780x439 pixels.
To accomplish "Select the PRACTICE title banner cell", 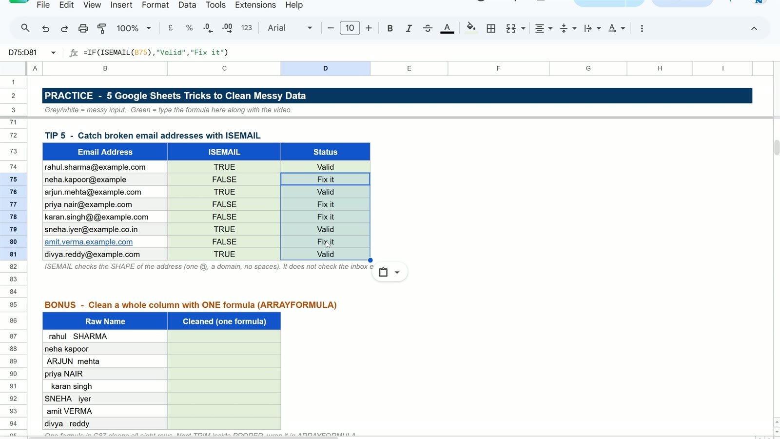I will (x=397, y=96).
